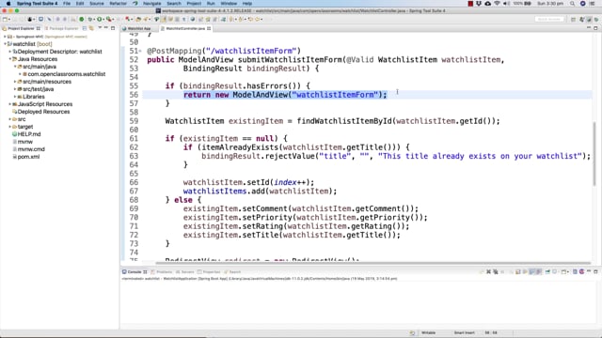Screen dimensions: 602x338
Task: Maximize the editor area
Action: point(595,28)
